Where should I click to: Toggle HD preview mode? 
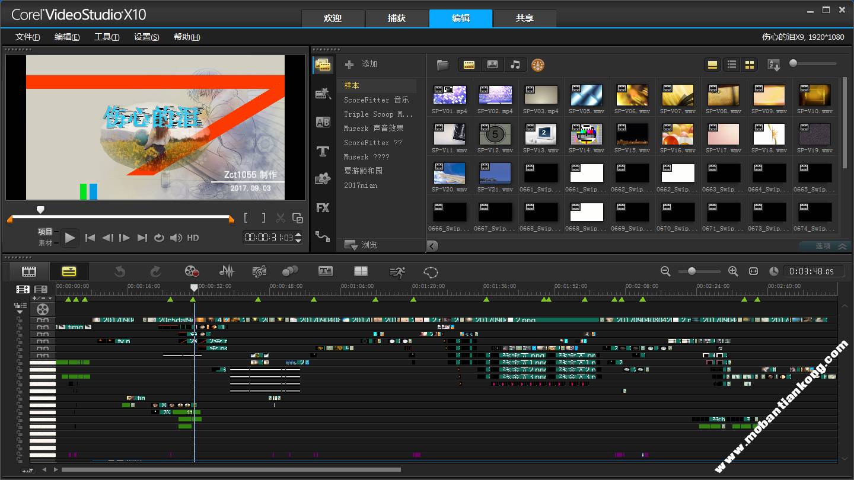193,238
